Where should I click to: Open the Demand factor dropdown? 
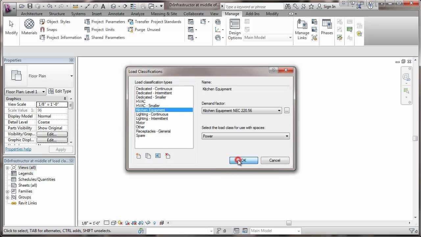coord(242,111)
